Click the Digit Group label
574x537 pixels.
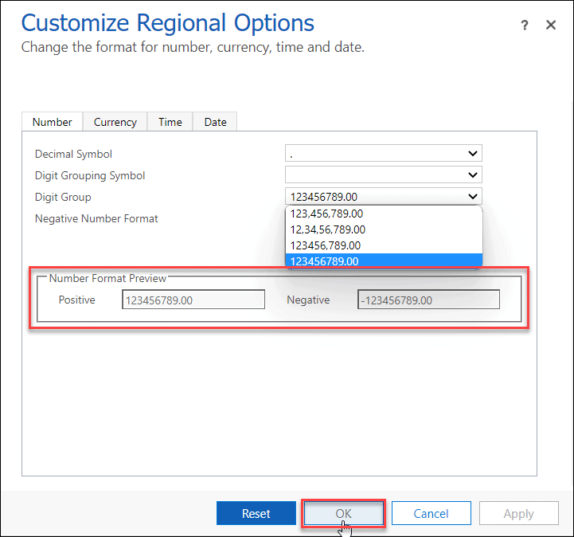pos(63,197)
